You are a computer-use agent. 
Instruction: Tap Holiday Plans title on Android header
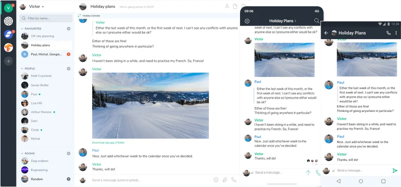[352, 33]
